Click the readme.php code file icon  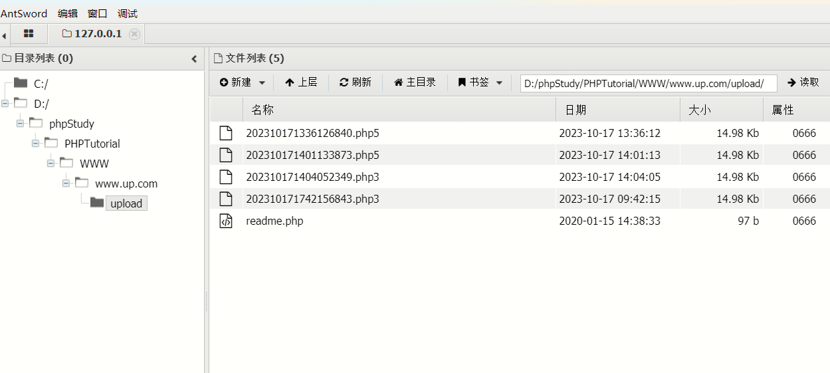coord(226,221)
